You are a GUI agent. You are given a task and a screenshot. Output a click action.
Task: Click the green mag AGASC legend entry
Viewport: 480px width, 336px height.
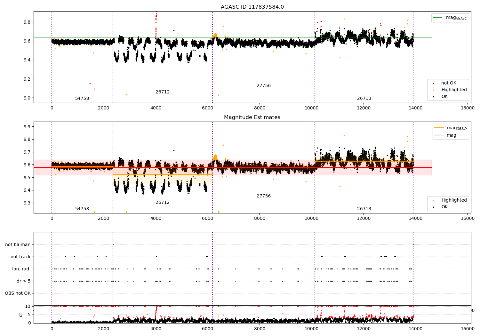(x=450, y=18)
